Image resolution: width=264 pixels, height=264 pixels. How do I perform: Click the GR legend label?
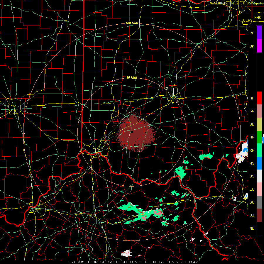[252, 111]
